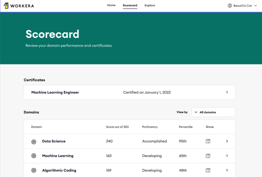Open the Machine Learning Engineer certificate
The height and width of the screenshot is (177, 262).
click(x=129, y=92)
